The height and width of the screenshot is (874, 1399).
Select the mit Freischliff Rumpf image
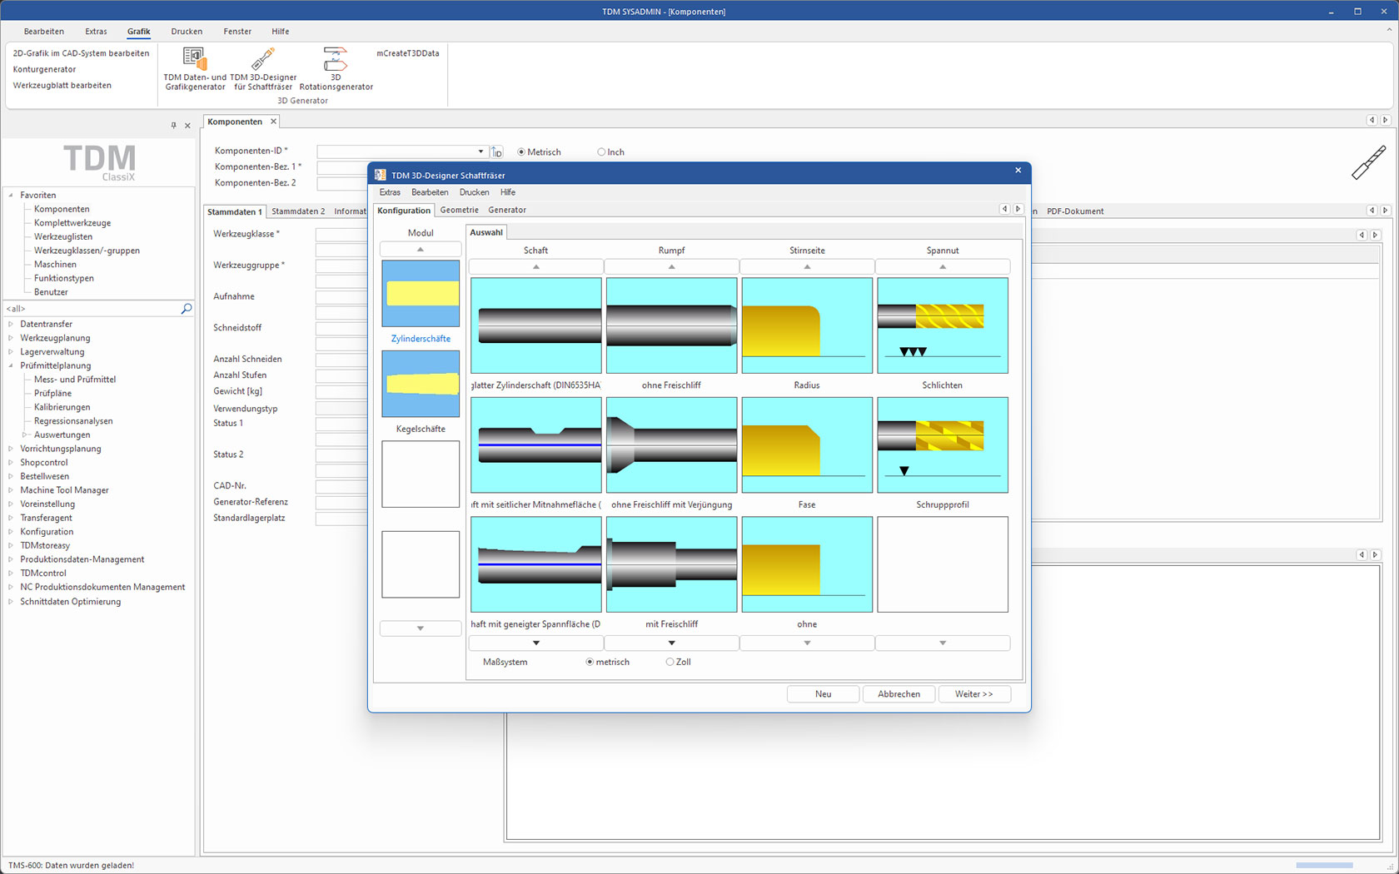[x=671, y=564]
